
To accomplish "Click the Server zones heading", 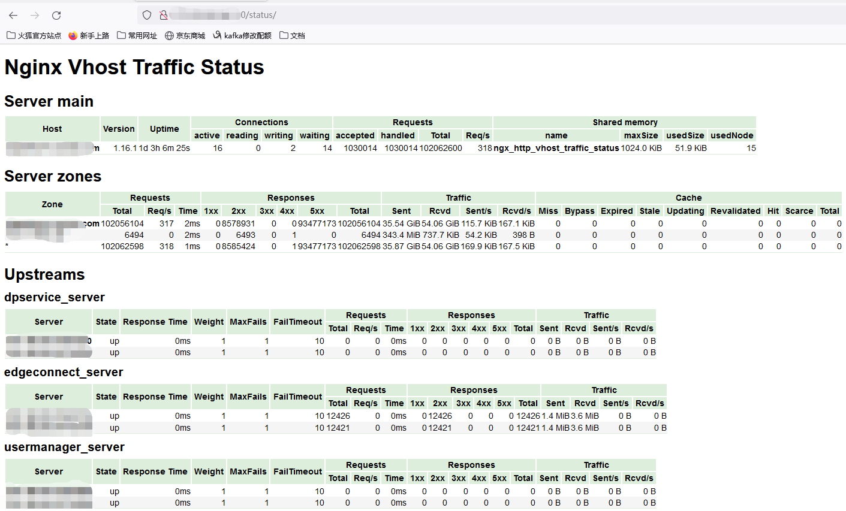I will (53, 176).
